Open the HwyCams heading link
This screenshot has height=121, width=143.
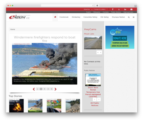coord(90,29)
